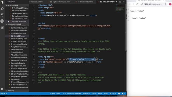Go forward in the browser window
The image size is (172, 97).
[x=133, y=4]
